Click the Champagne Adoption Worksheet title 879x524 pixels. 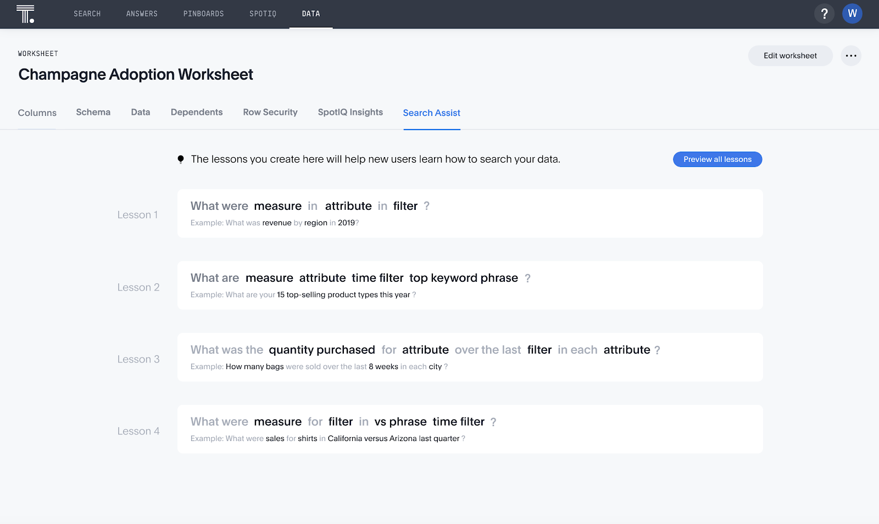tap(136, 74)
